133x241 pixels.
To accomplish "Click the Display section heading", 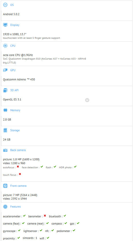I will click(x=15, y=25).
